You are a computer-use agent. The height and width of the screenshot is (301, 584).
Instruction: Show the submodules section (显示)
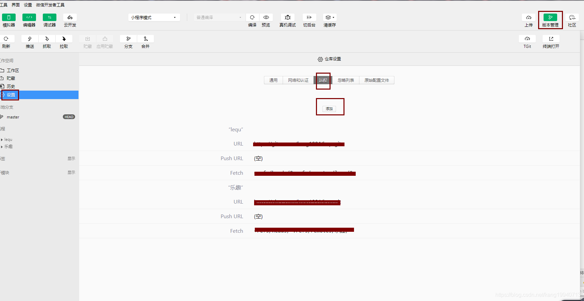[x=71, y=172]
